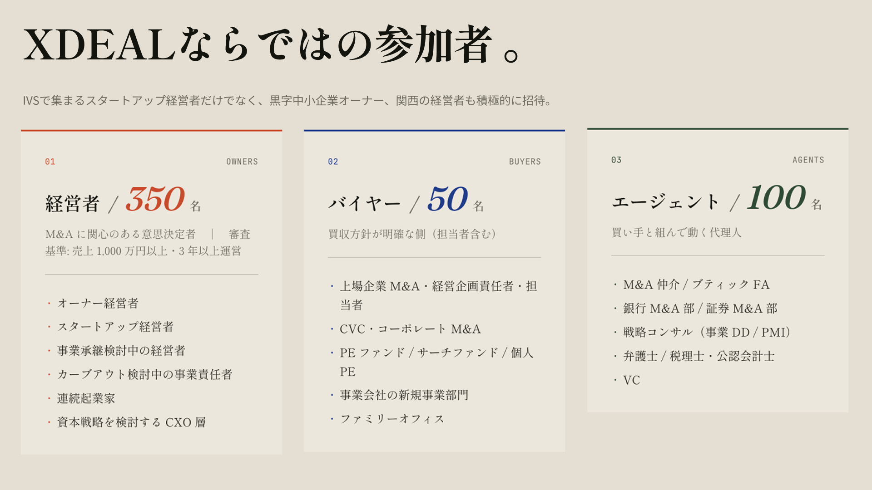Click the 'バイヤー' card title
This screenshot has width=872, height=490.
pos(364,203)
